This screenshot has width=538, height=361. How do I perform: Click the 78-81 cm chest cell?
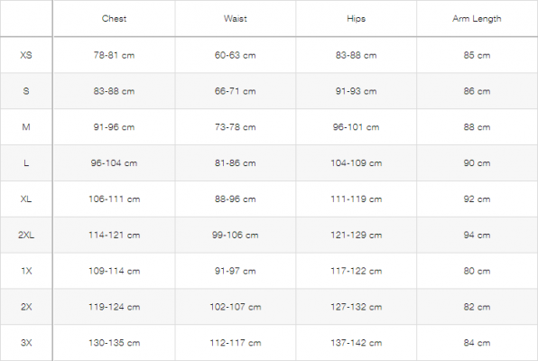(114, 55)
